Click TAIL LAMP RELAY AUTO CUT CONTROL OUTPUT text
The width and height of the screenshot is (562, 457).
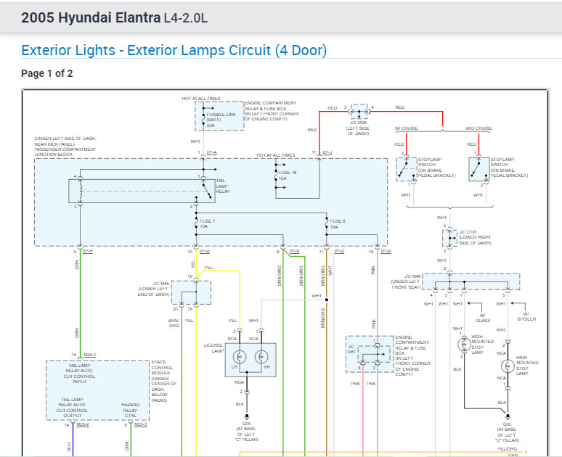click(x=72, y=407)
